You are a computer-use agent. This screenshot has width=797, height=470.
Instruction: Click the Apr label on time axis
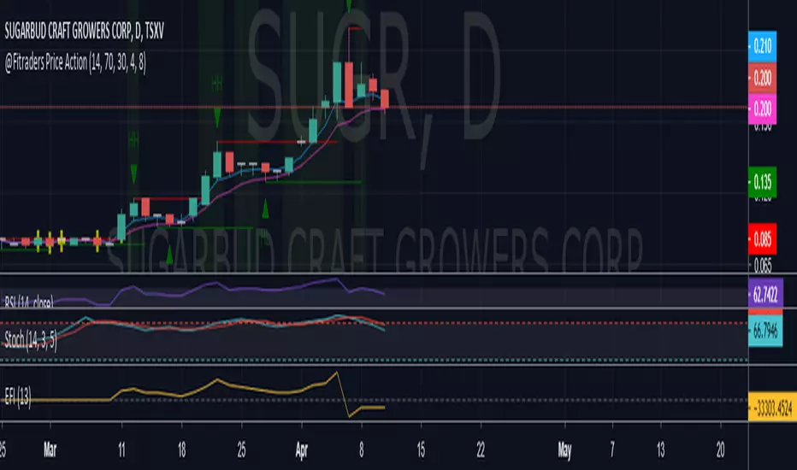coord(301,450)
